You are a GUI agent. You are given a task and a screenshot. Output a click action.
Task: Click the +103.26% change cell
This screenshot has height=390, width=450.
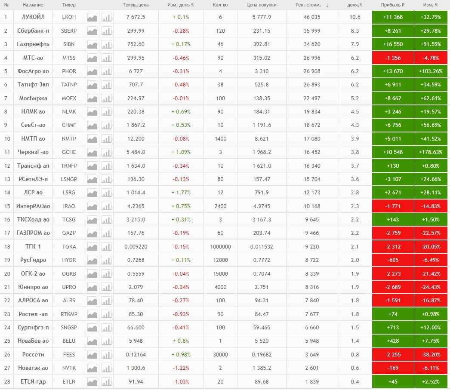[x=431, y=71]
